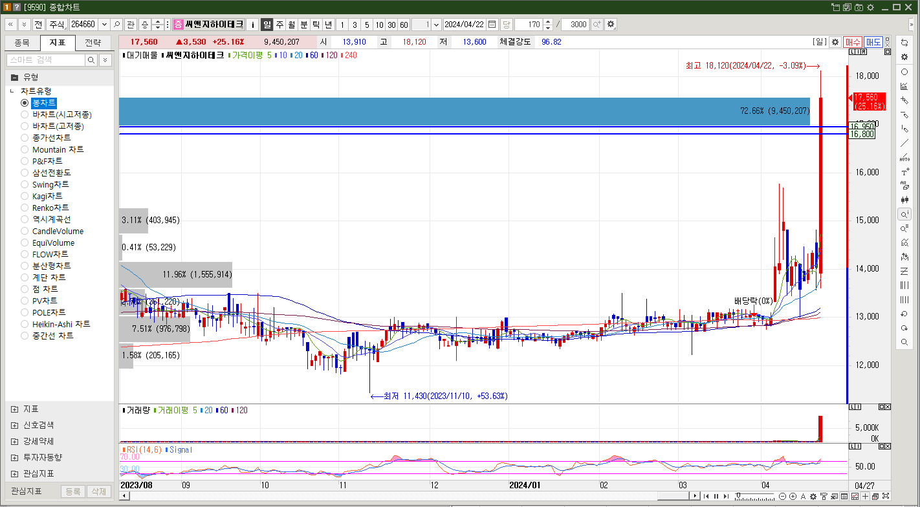This screenshot has height=507, width=920.
Task: Click the 관 watchlist button
Action: coord(131,25)
